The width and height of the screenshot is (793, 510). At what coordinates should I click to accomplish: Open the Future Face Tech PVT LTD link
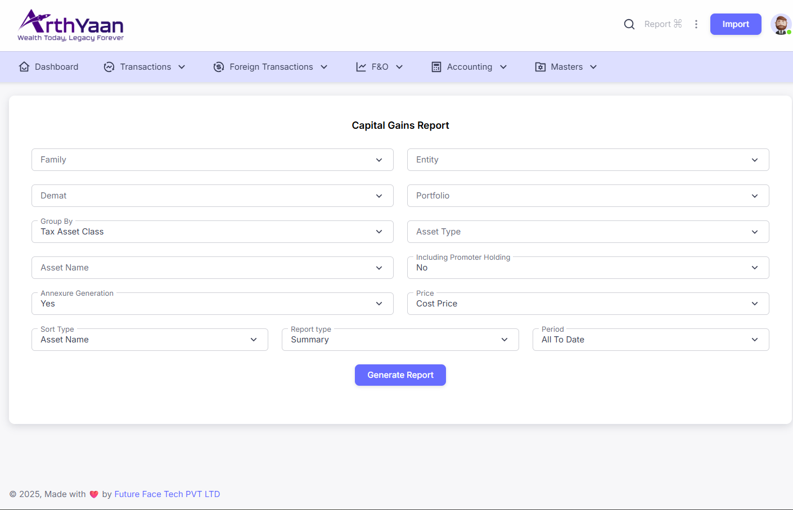click(167, 494)
